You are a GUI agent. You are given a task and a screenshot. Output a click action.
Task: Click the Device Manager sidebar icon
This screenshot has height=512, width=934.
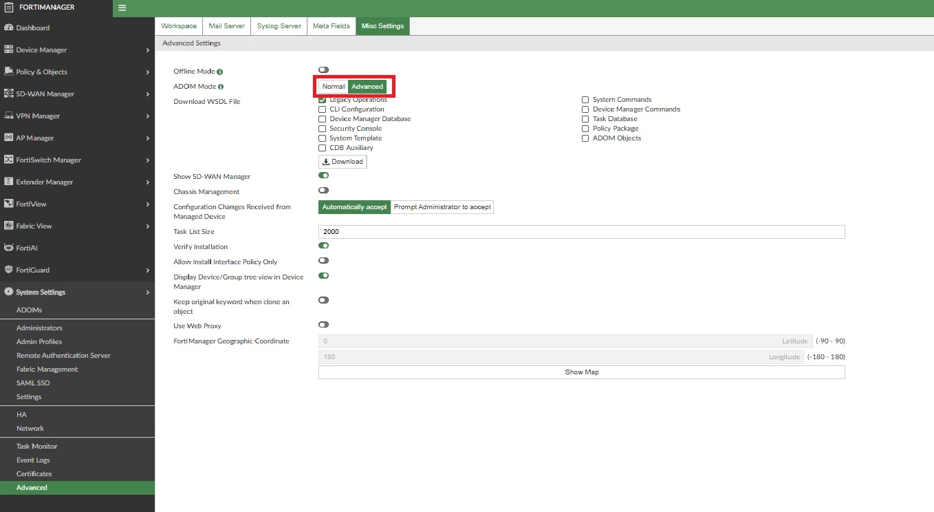pos(8,50)
